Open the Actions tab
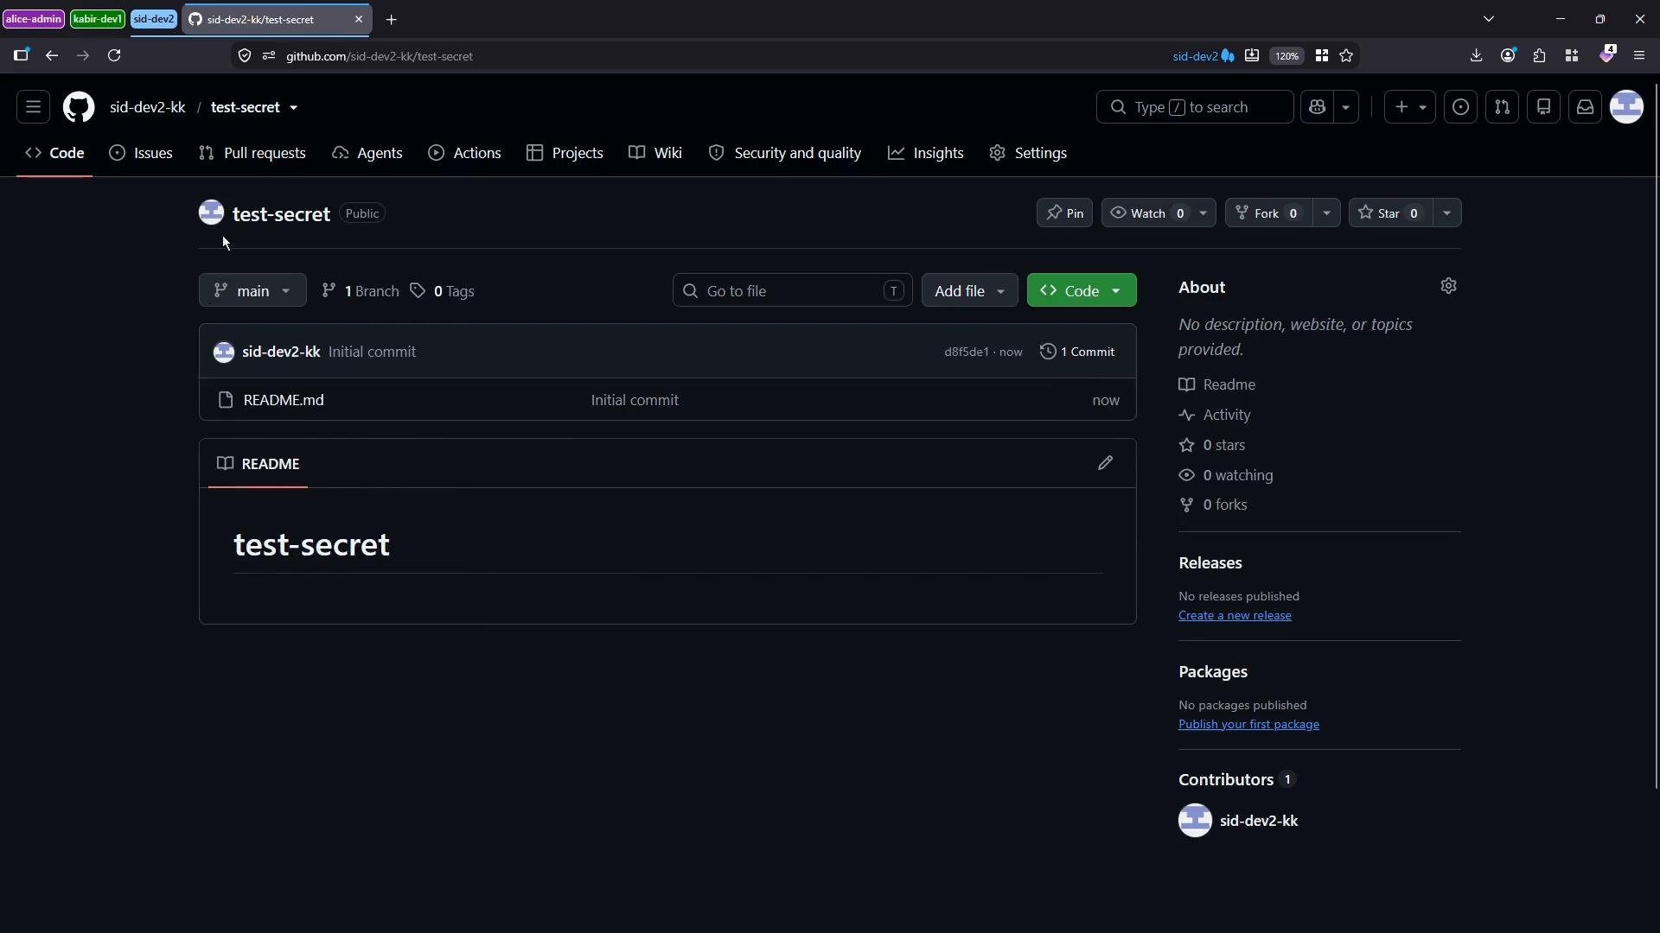Screen dimensions: 1660x933 pyautogui.click(x=465, y=153)
